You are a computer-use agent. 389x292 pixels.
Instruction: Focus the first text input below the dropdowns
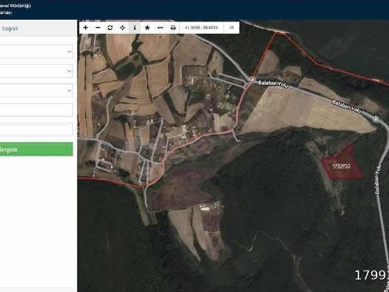pyautogui.click(x=36, y=110)
